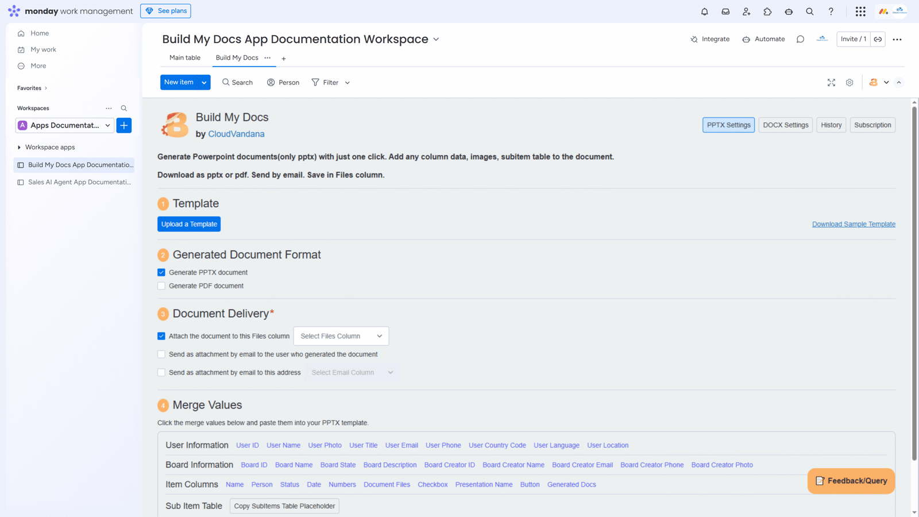This screenshot has height=517, width=919.
Task: Expand the Workspace apps tree item
Action: tap(20, 148)
